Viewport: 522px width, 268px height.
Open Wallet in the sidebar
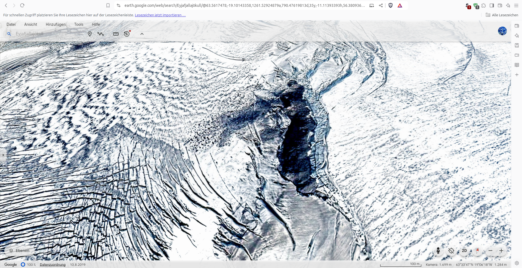pyautogui.click(x=517, y=26)
